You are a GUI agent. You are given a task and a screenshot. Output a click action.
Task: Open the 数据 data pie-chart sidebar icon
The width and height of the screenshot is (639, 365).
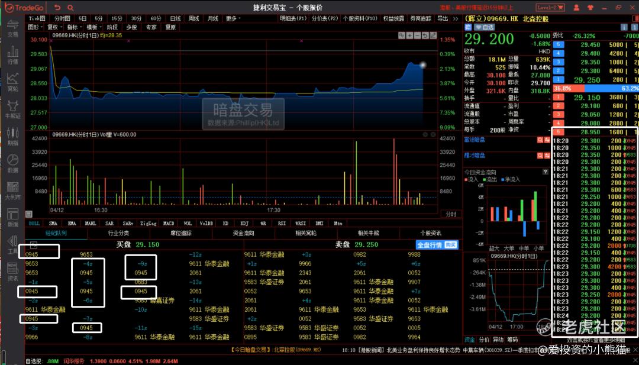pyautogui.click(x=13, y=163)
